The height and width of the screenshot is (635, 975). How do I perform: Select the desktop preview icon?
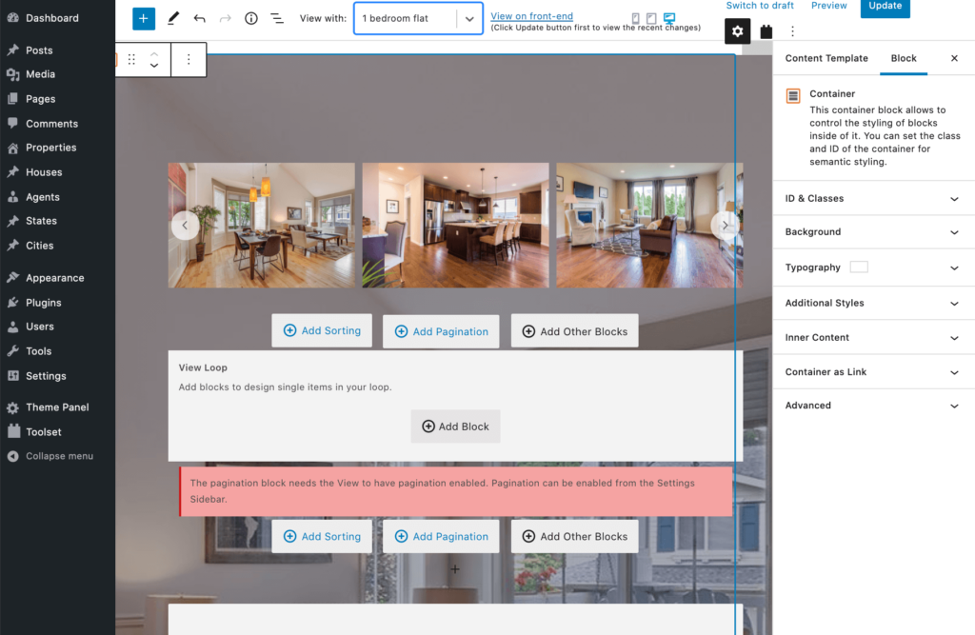669,19
